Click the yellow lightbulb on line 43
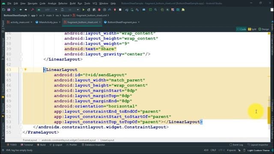 pyautogui.click(x=25, y=69)
